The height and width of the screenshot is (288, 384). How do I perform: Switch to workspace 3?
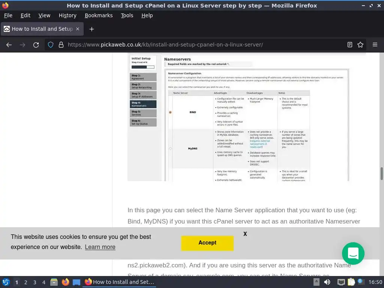(35, 282)
